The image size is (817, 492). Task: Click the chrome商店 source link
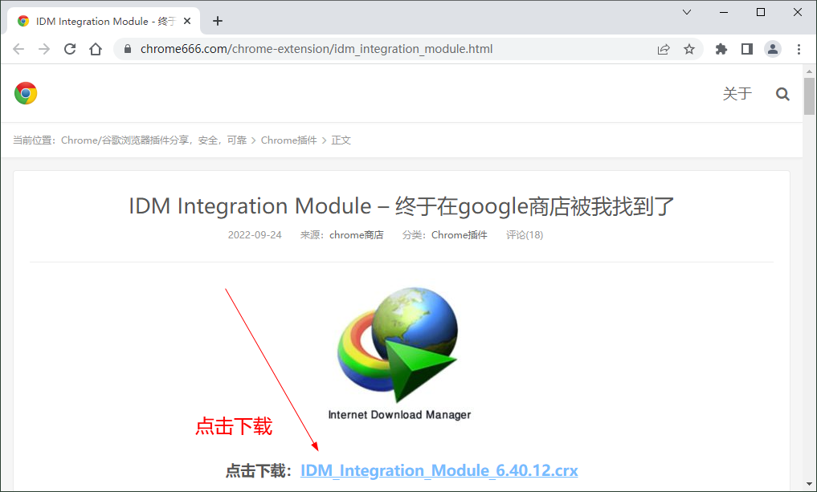(357, 235)
